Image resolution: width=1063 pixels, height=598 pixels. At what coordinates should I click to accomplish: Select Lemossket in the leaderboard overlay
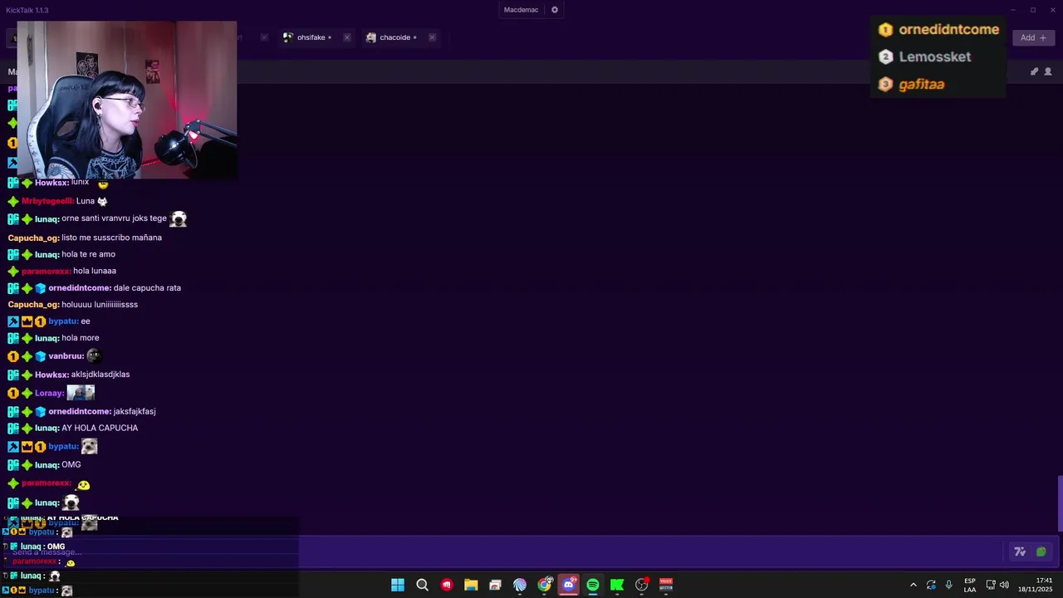(x=935, y=56)
